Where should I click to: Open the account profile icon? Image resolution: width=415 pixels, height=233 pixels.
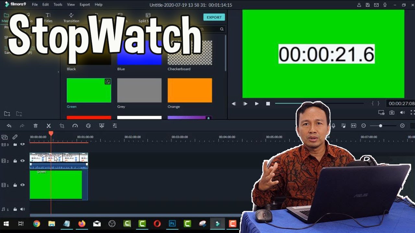click(x=359, y=5)
